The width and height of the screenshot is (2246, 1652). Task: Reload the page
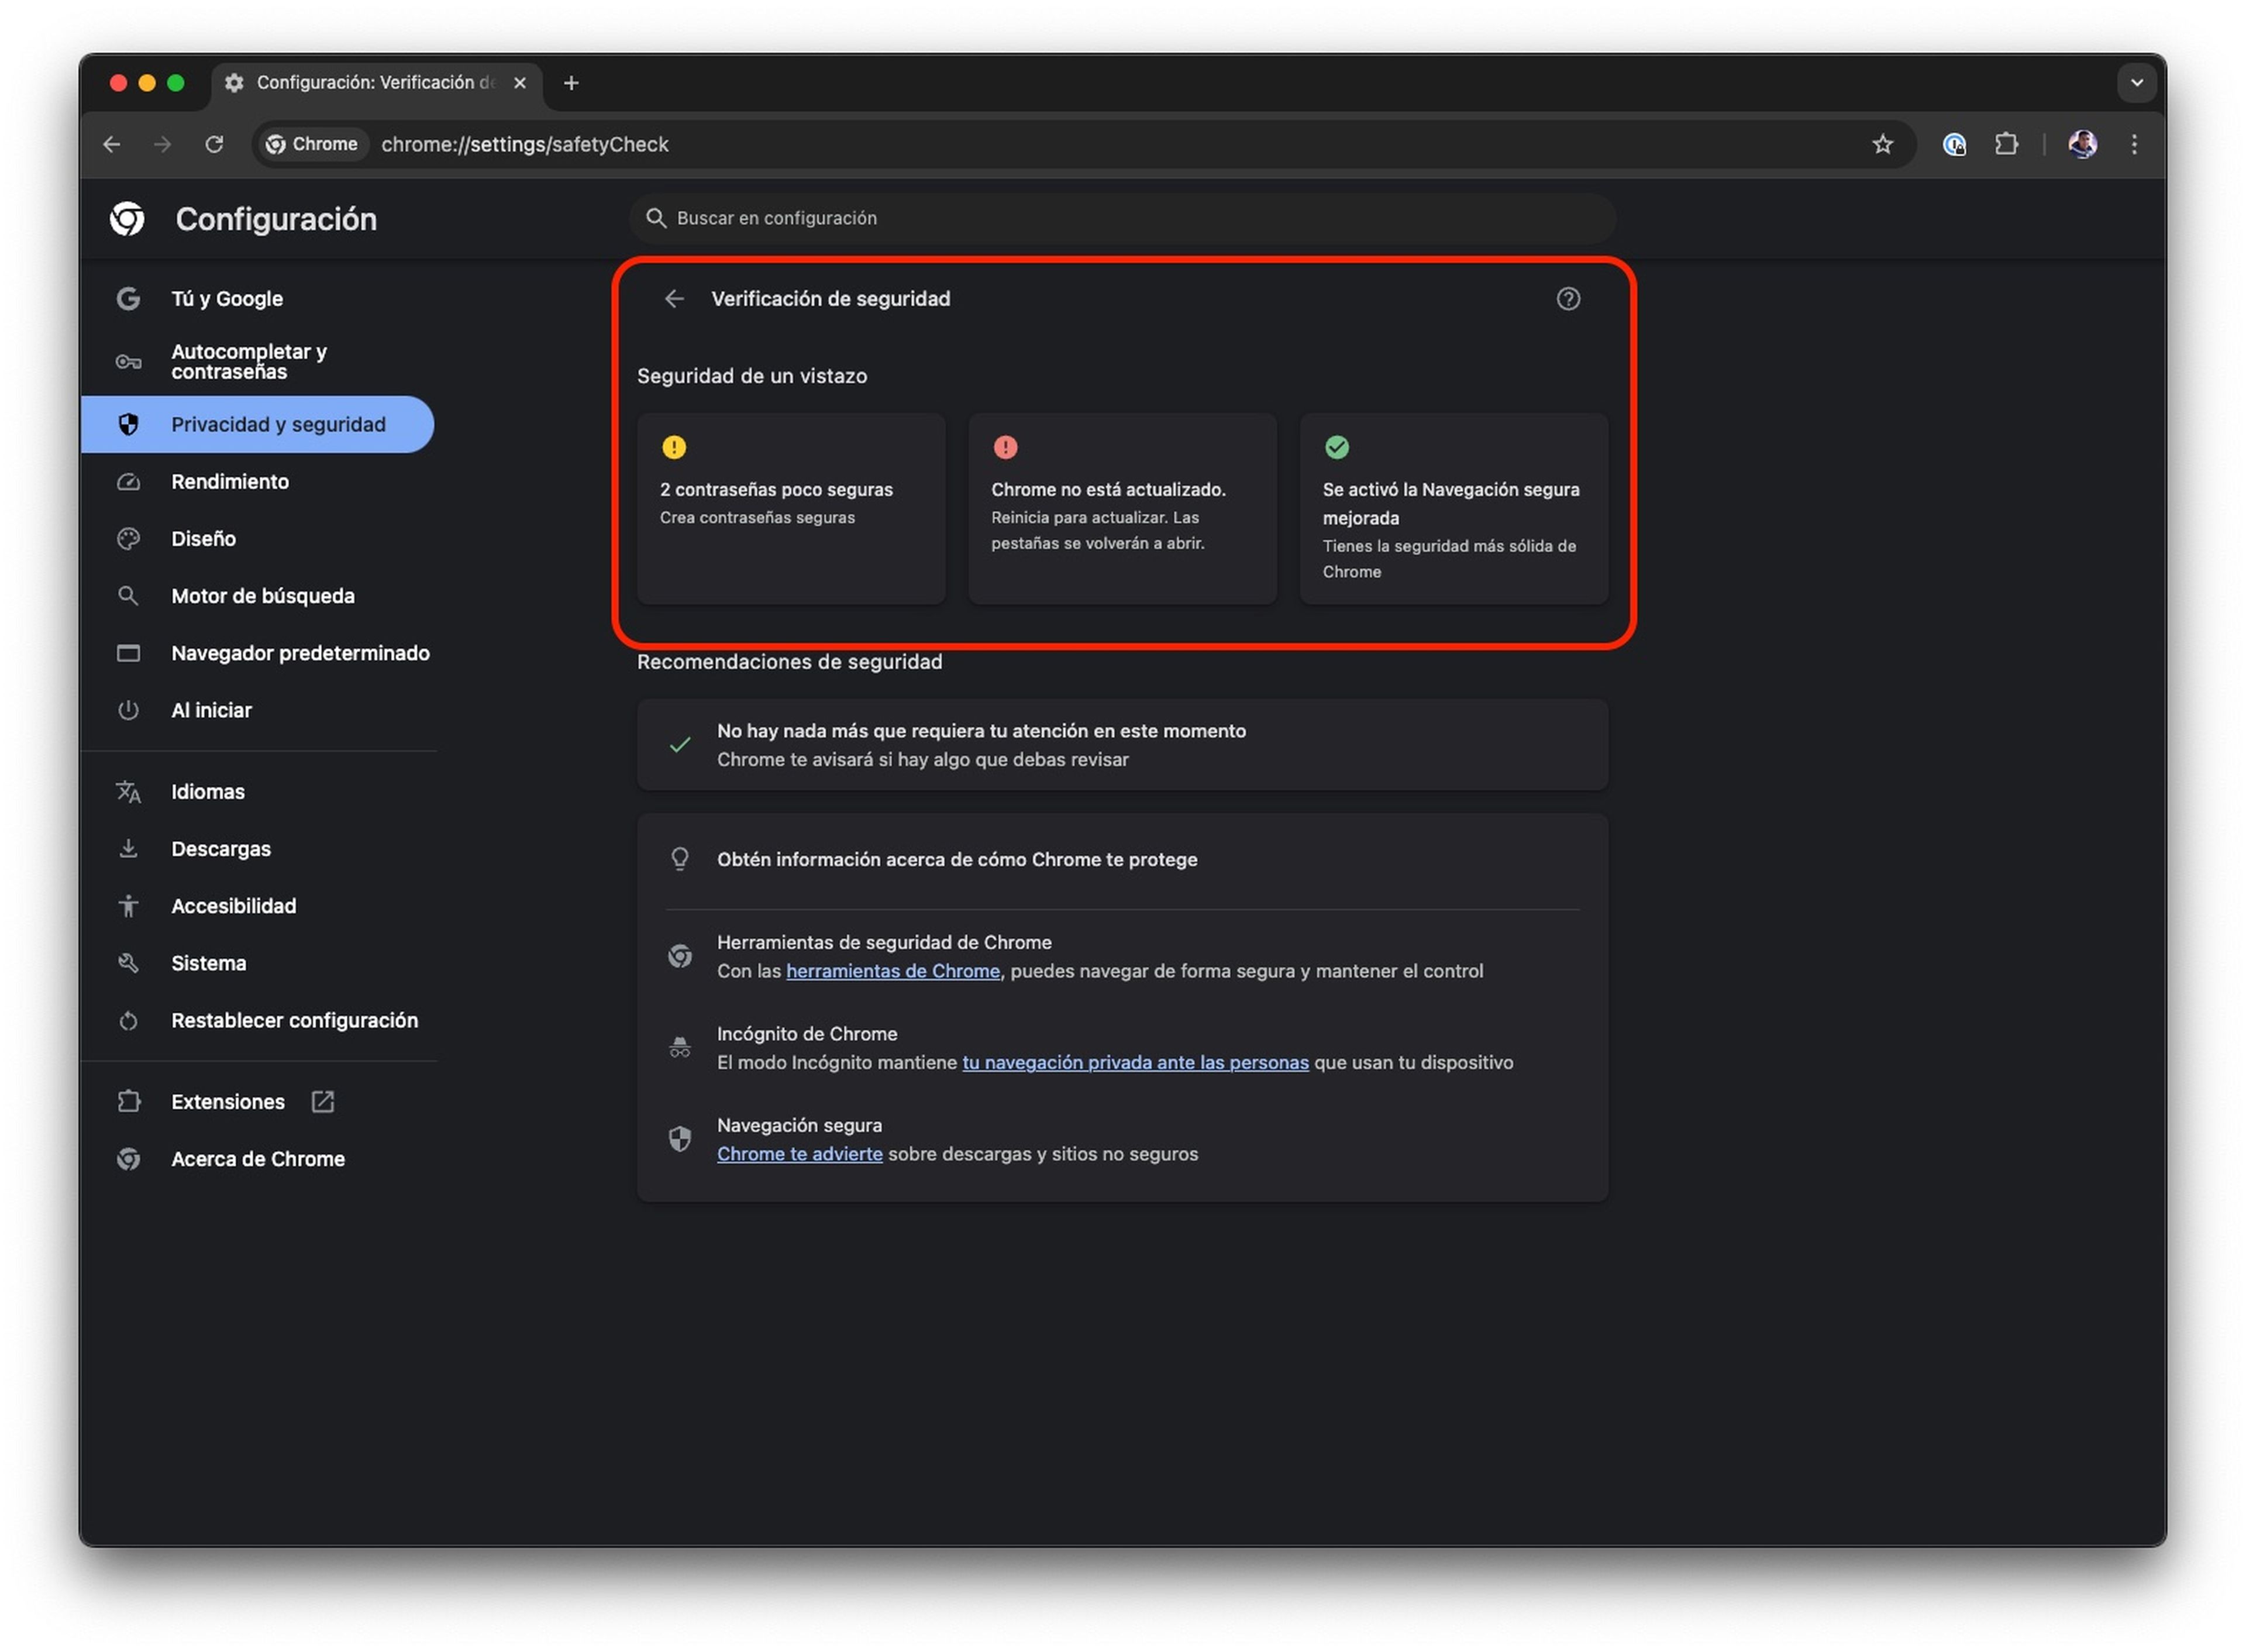[x=214, y=144]
